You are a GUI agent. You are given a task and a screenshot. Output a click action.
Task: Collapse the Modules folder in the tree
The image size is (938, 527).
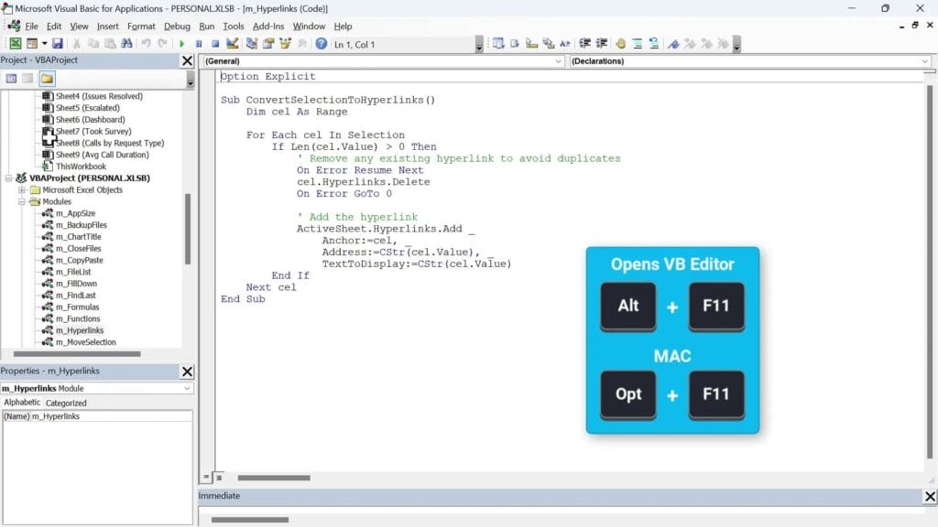pyautogui.click(x=22, y=201)
